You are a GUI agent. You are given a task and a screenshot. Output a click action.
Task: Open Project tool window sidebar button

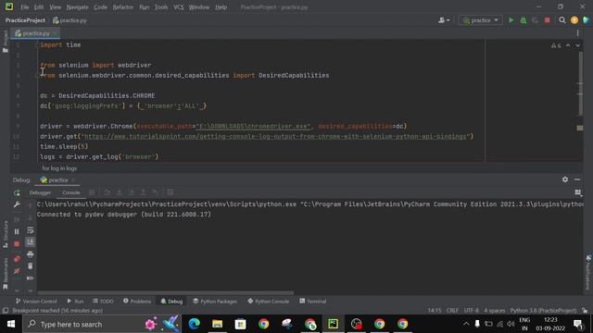pos(6,41)
